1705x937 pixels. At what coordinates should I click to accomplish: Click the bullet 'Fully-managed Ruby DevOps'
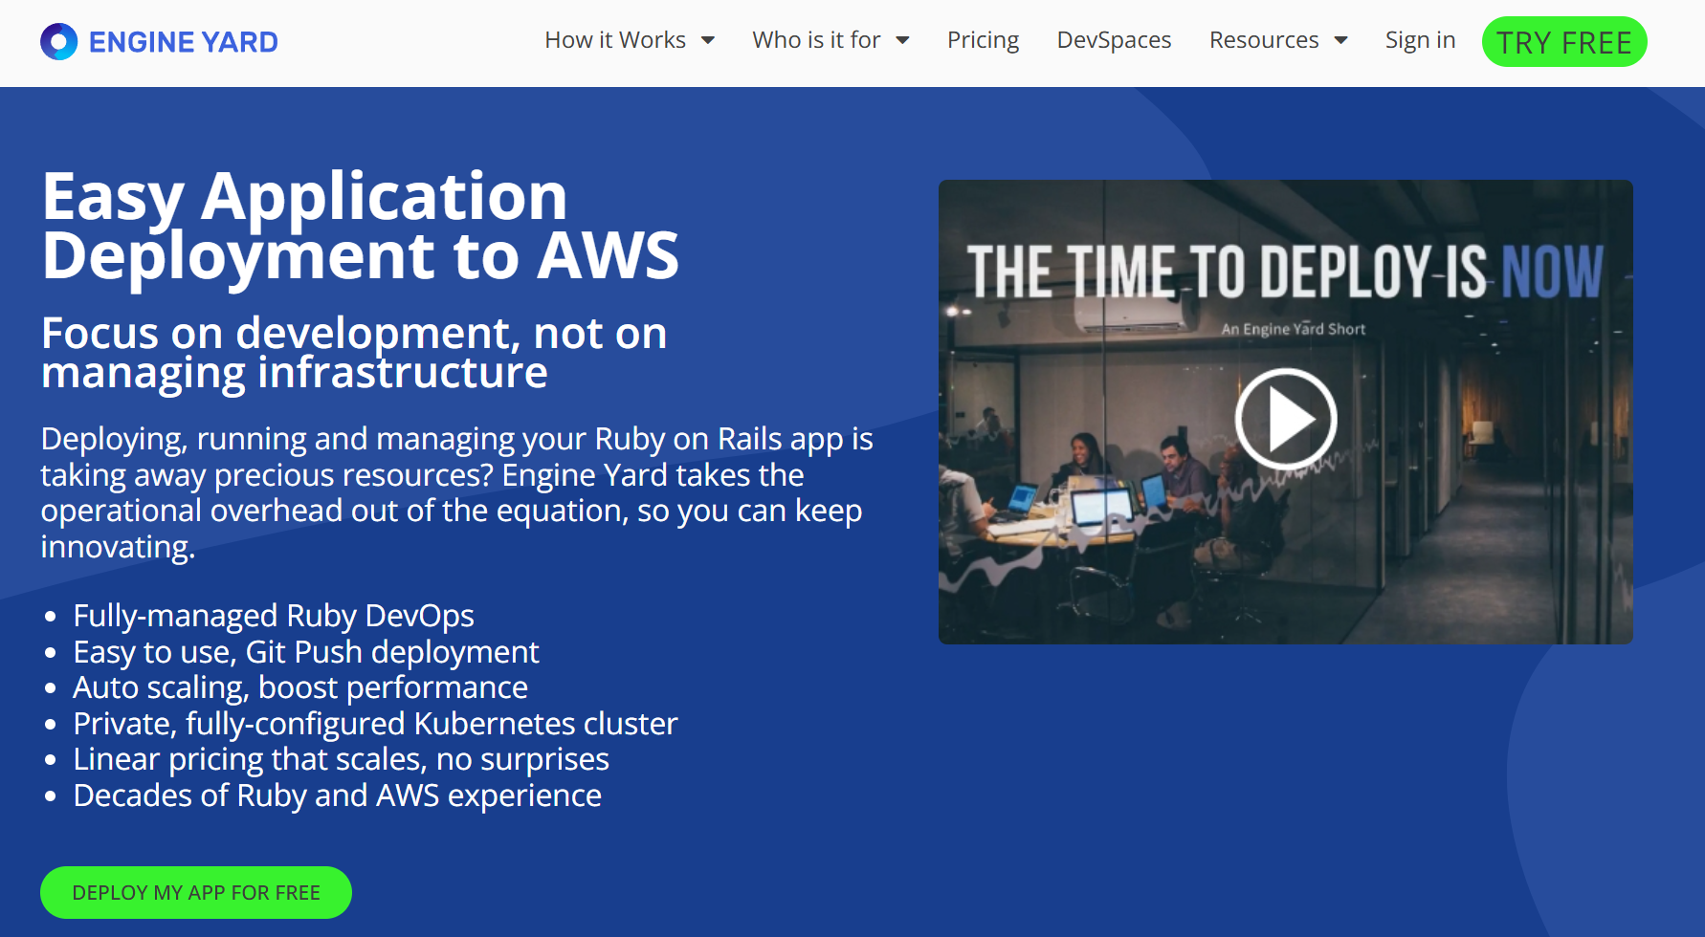click(274, 616)
